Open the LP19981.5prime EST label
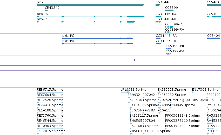This screenshot has height=135, width=221. tap(134, 90)
